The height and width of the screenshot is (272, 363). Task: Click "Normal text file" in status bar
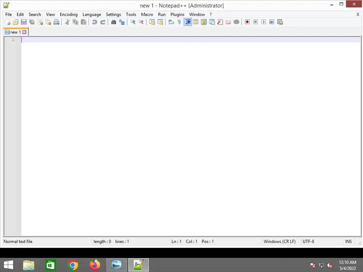pyautogui.click(x=18, y=242)
